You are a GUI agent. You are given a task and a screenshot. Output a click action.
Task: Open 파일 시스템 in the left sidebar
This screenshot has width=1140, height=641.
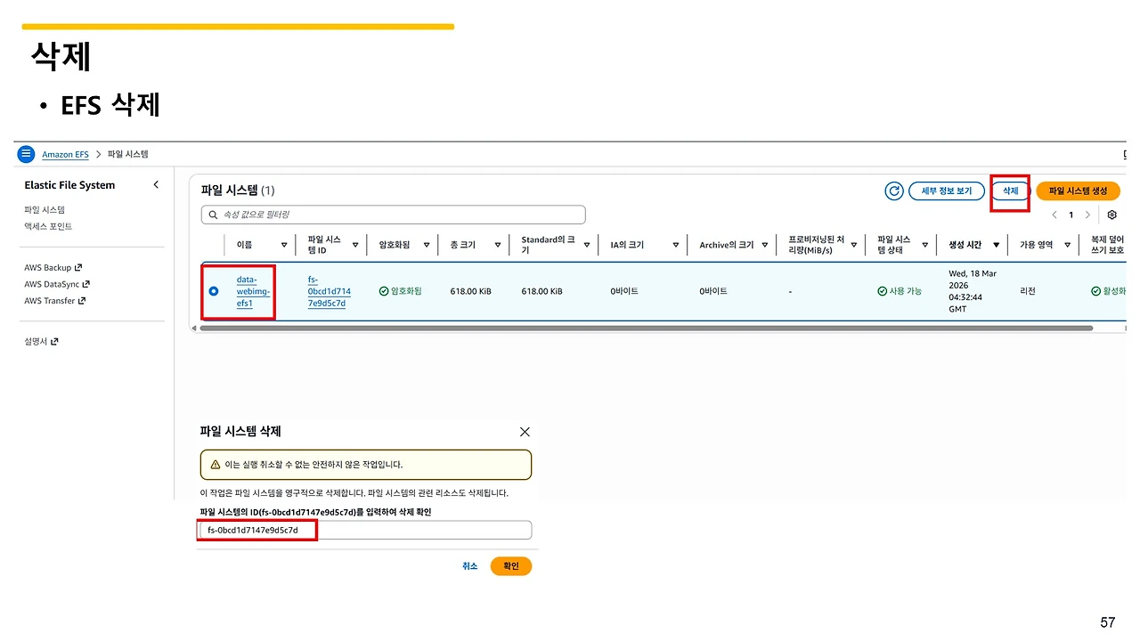[45, 210]
